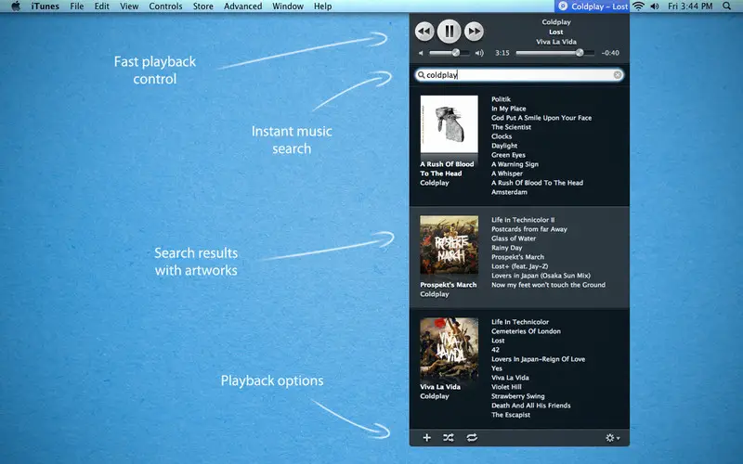743x464 pixels.
Task: Play the song Strawberry Swing
Action: pos(518,396)
